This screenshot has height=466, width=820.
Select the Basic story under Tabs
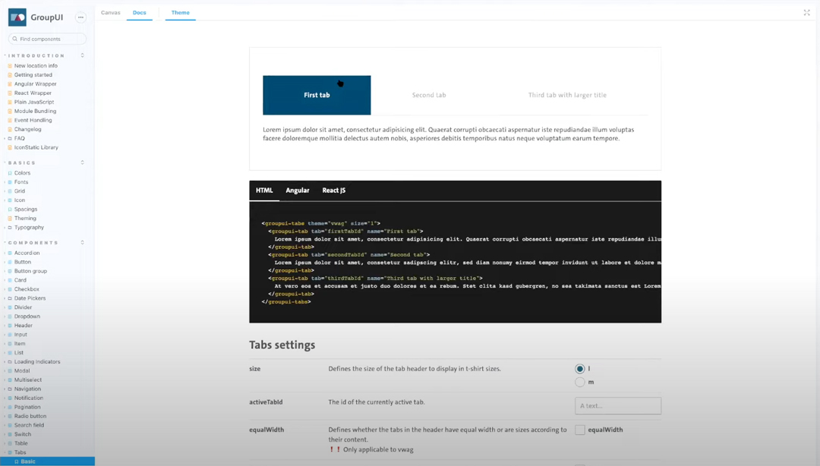coord(47,461)
